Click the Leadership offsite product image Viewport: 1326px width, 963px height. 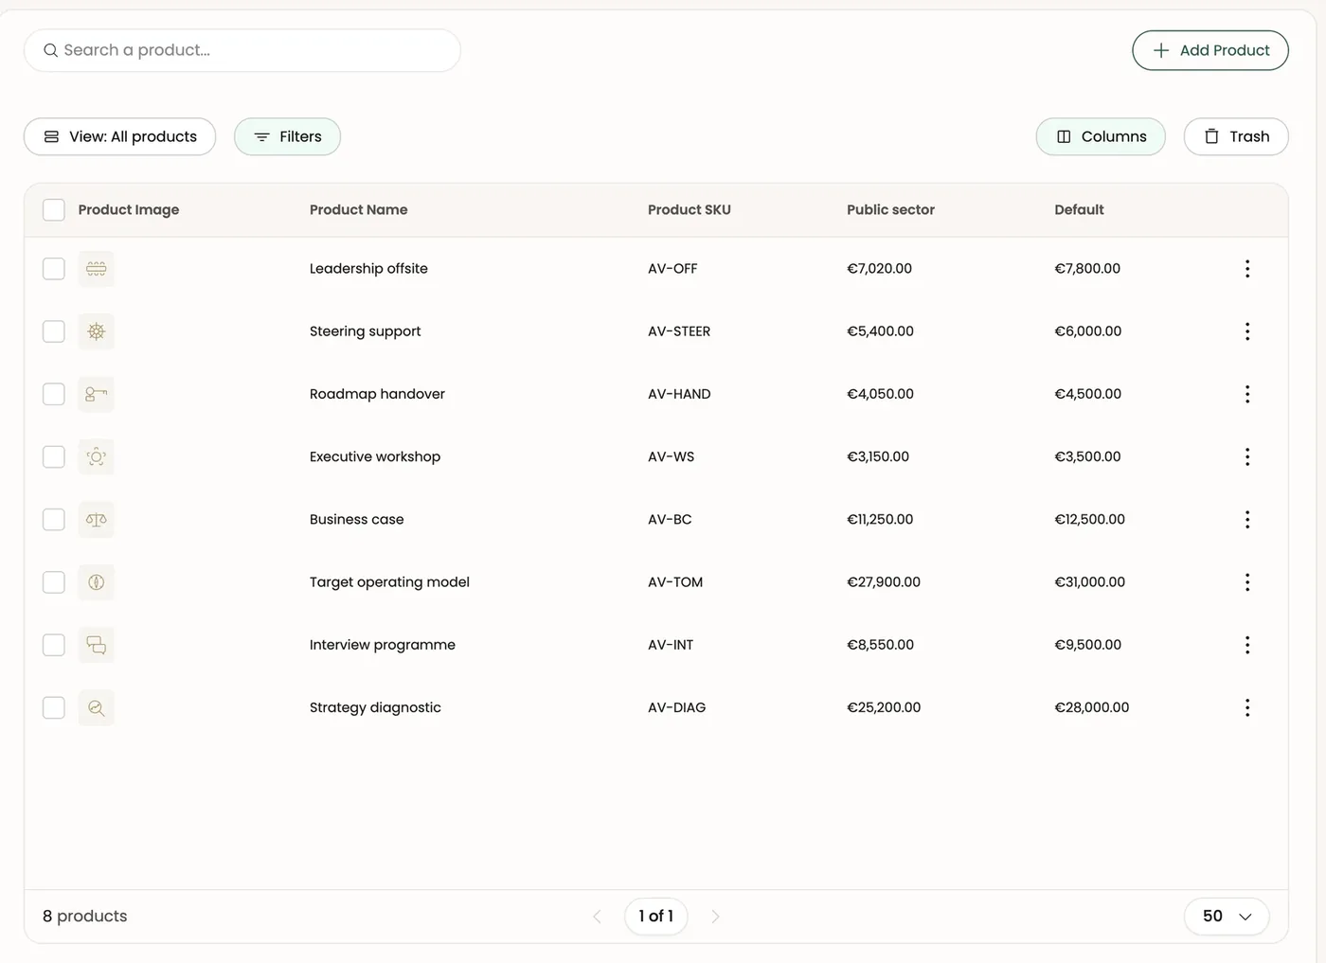[96, 269]
